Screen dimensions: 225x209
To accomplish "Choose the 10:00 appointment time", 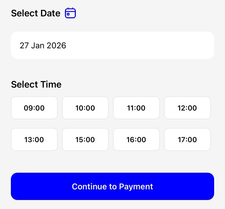I will [85, 108].
